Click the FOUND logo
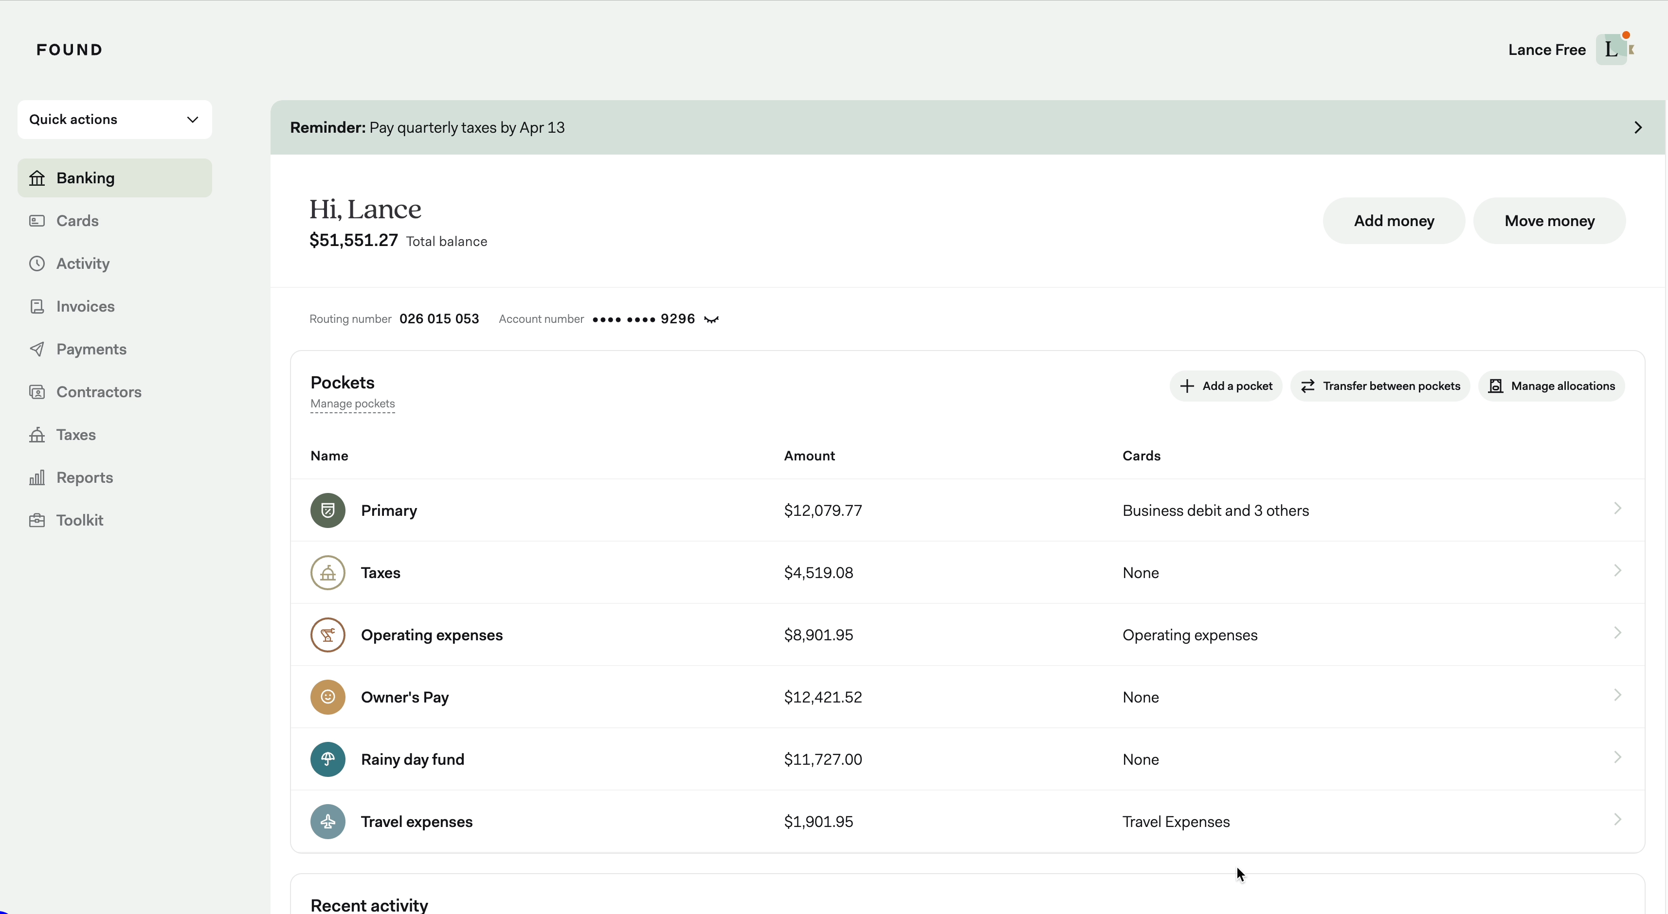Viewport: 1668px width, 914px height. tap(69, 50)
